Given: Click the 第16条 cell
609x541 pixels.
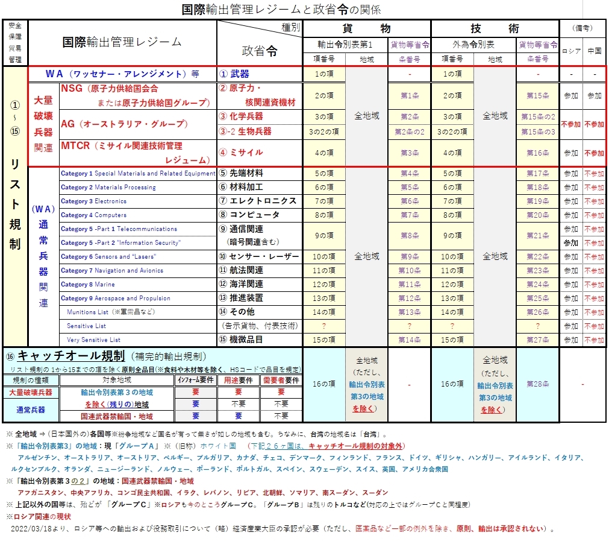Looking at the screenshot, I should pyautogui.click(x=538, y=153).
